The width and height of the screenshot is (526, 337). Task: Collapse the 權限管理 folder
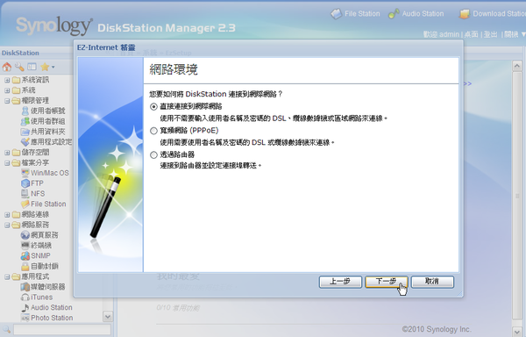pyautogui.click(x=7, y=101)
